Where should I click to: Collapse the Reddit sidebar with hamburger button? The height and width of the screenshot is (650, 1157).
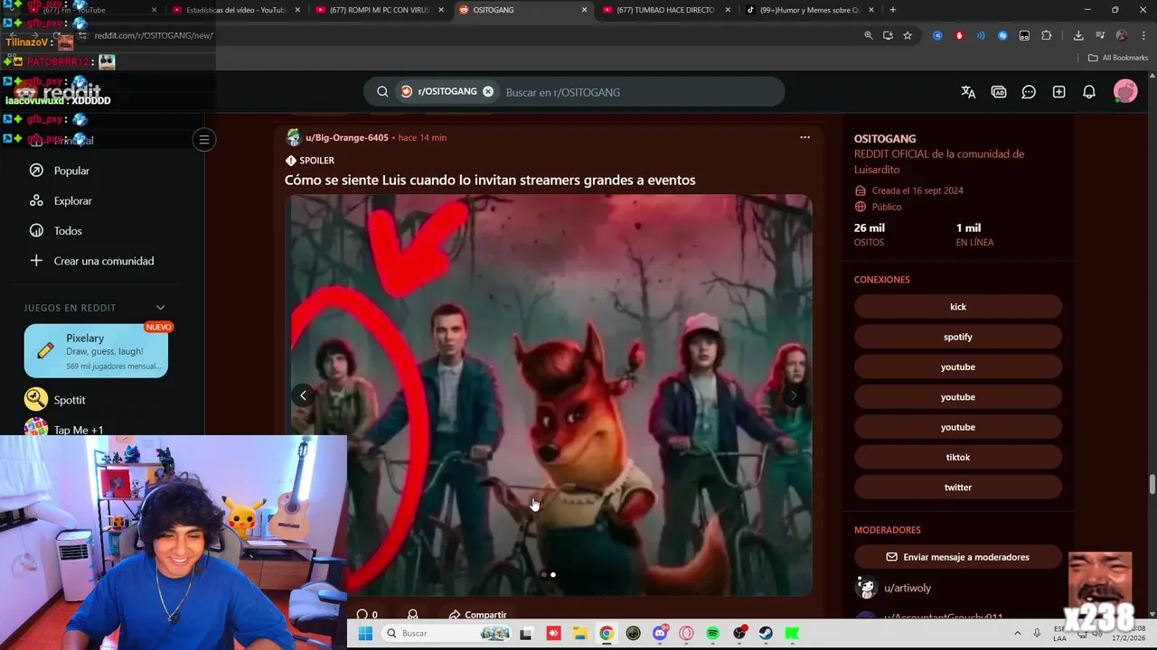click(x=204, y=140)
